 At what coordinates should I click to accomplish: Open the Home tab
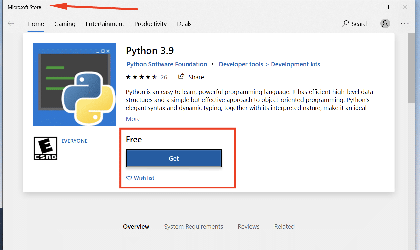[36, 24]
